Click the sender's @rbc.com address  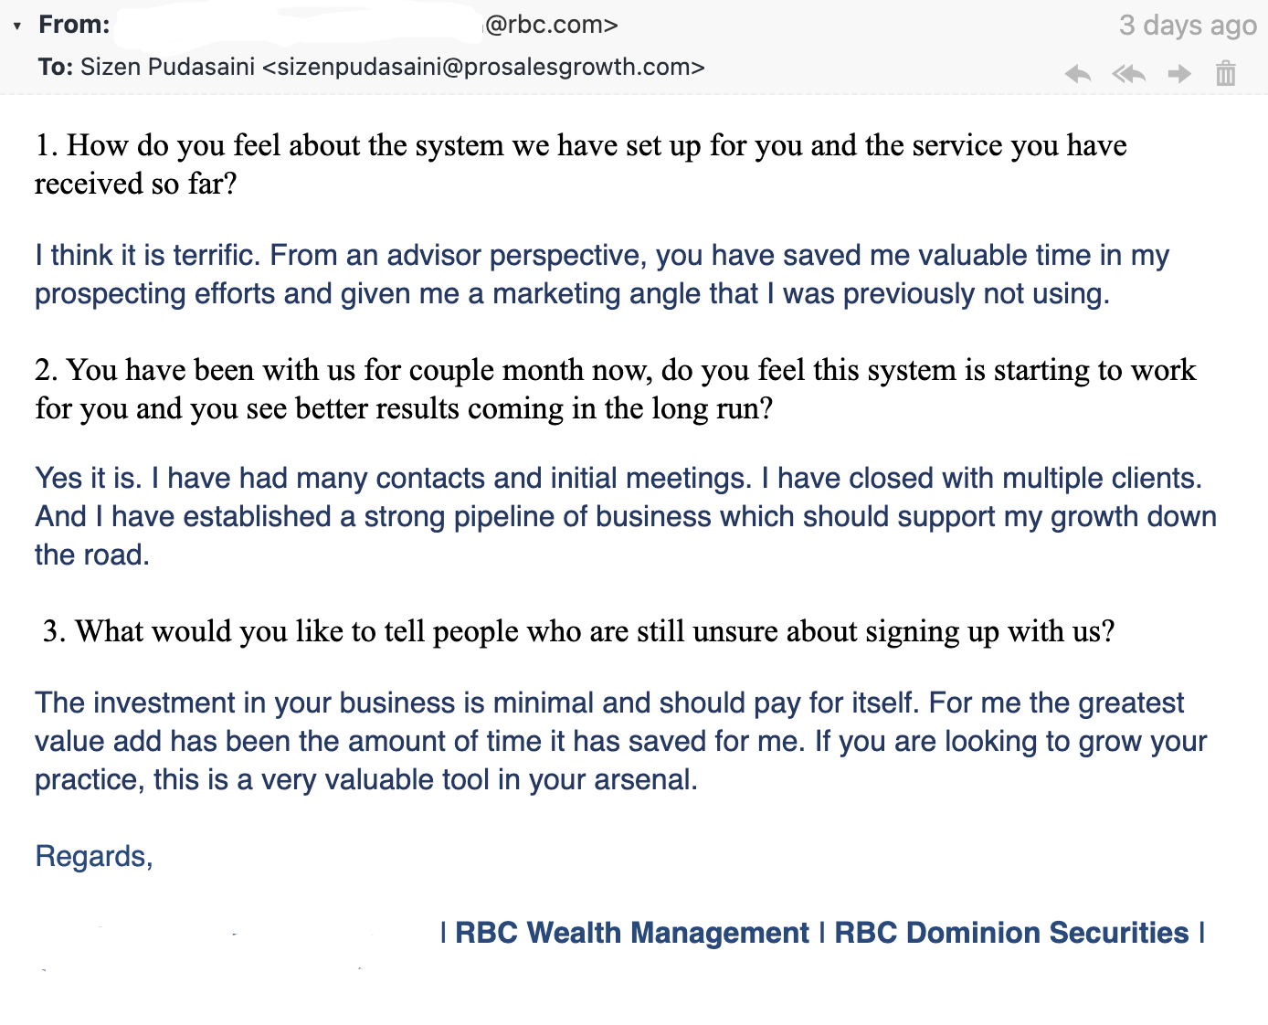coord(550,25)
